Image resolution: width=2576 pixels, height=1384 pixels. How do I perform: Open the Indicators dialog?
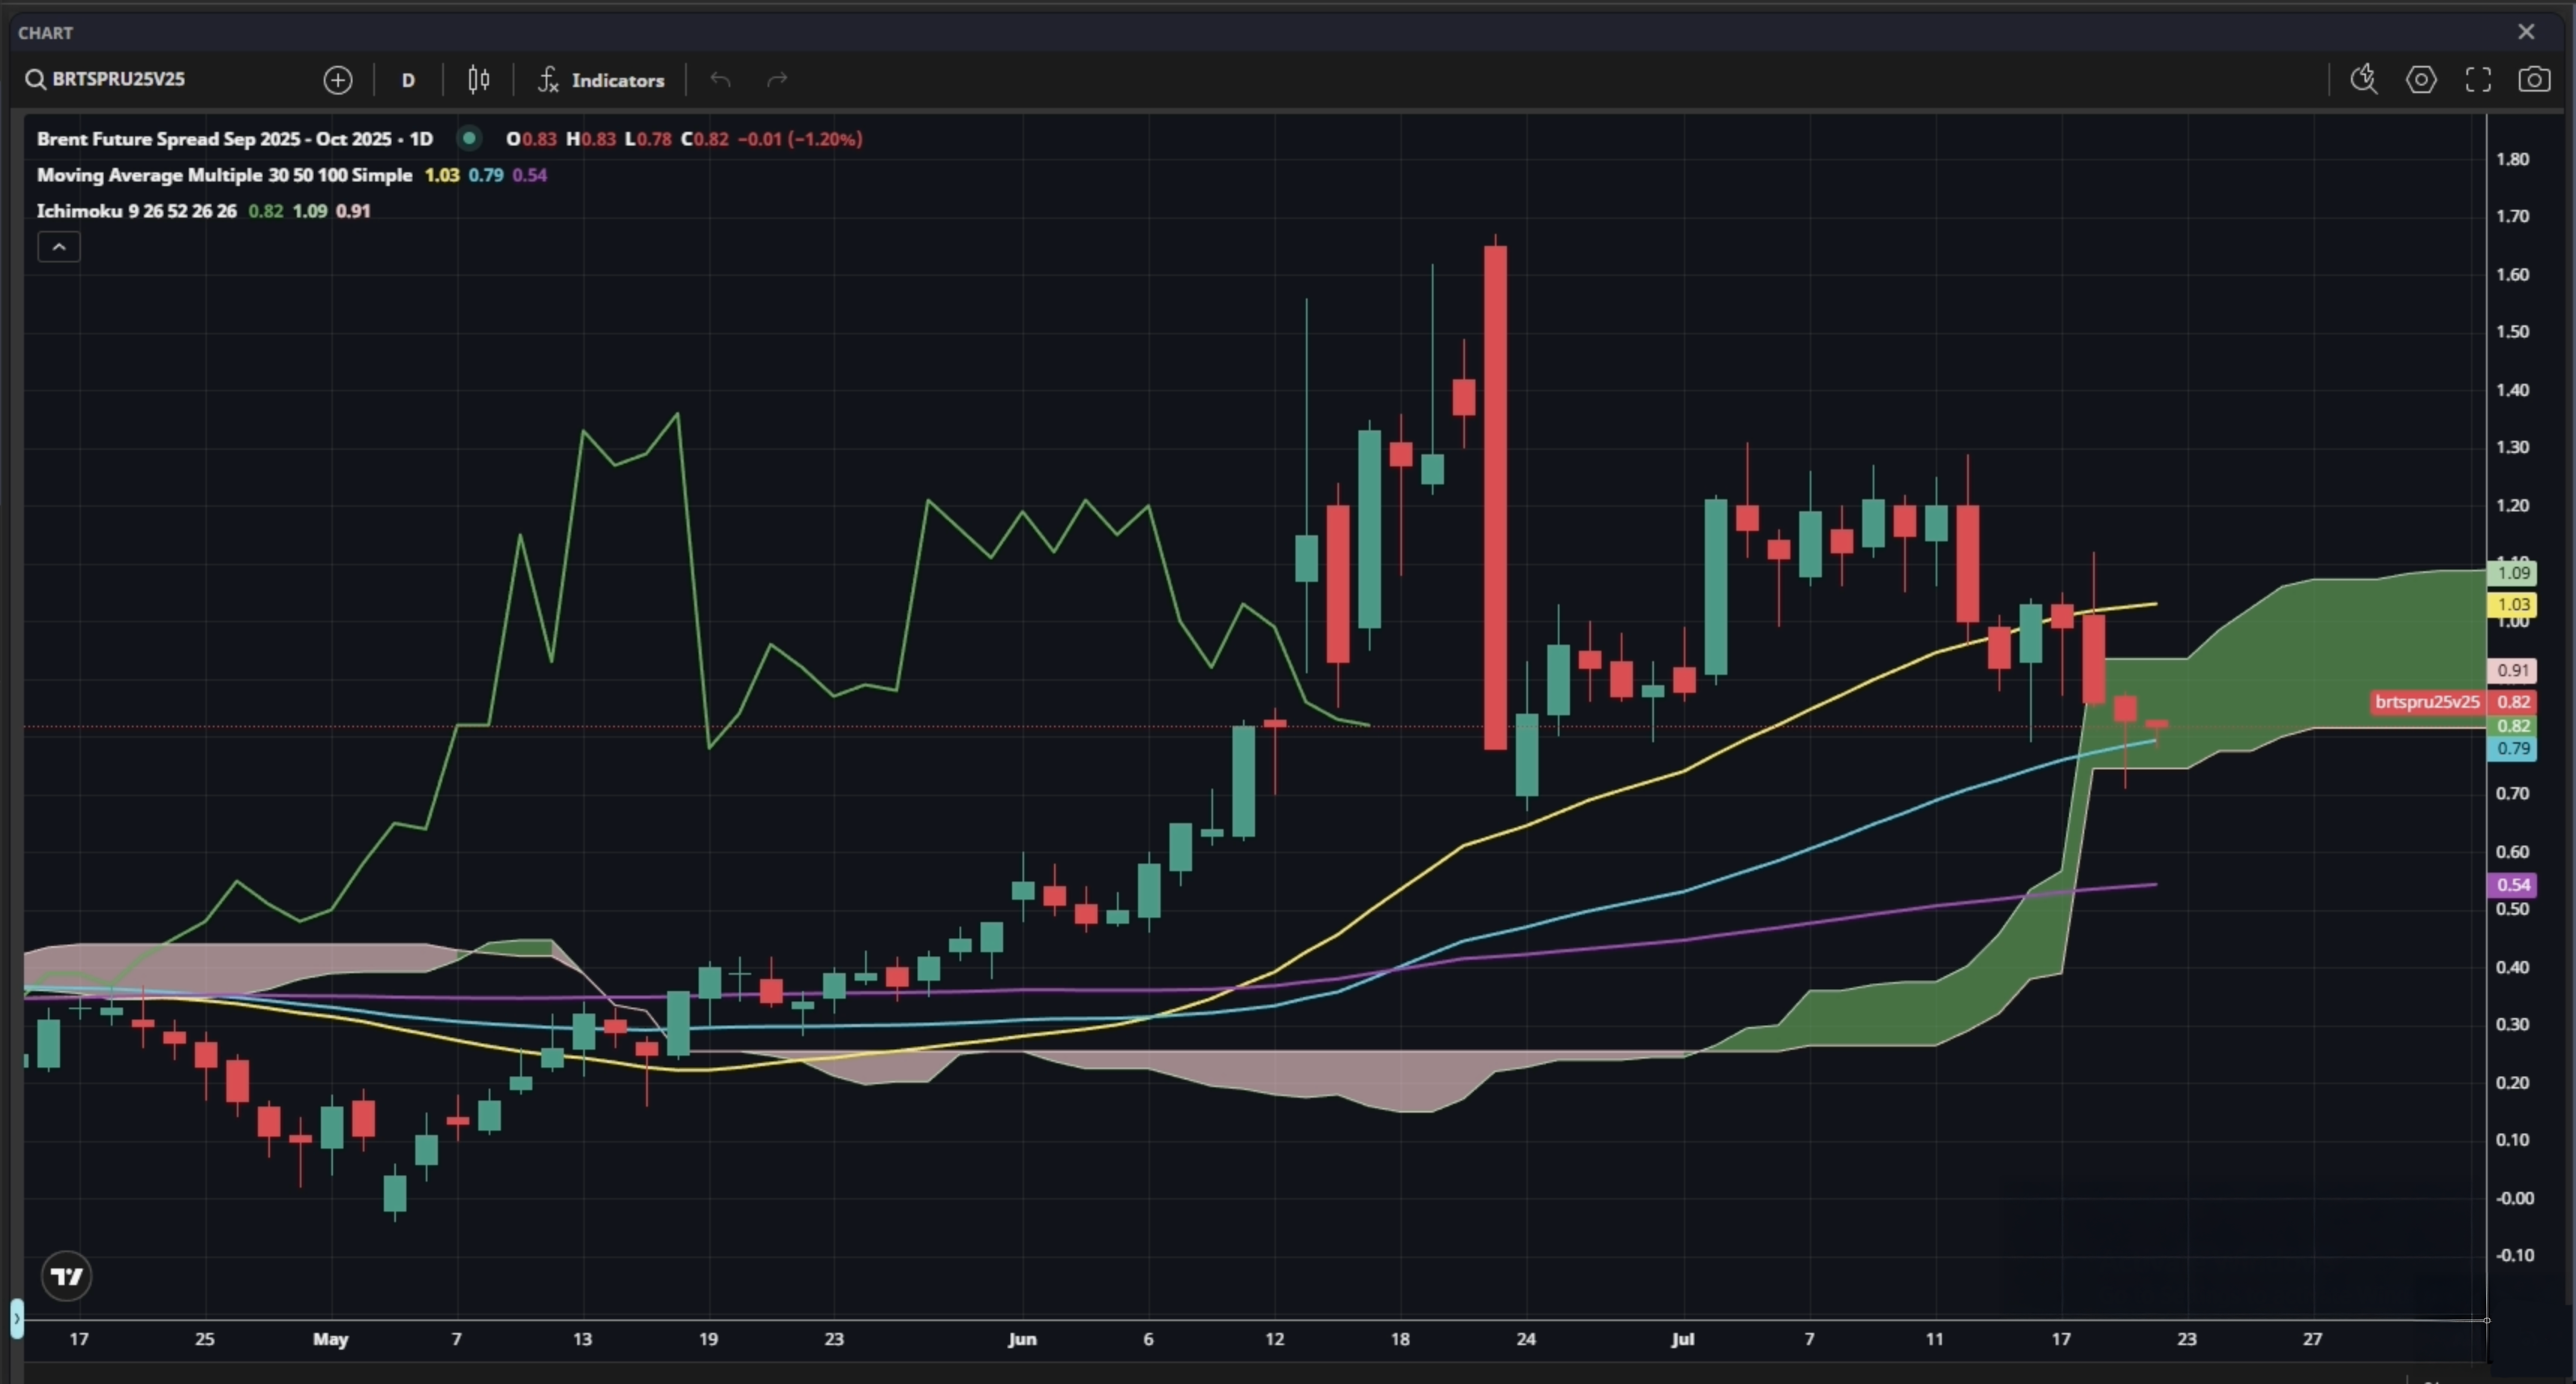point(602,80)
